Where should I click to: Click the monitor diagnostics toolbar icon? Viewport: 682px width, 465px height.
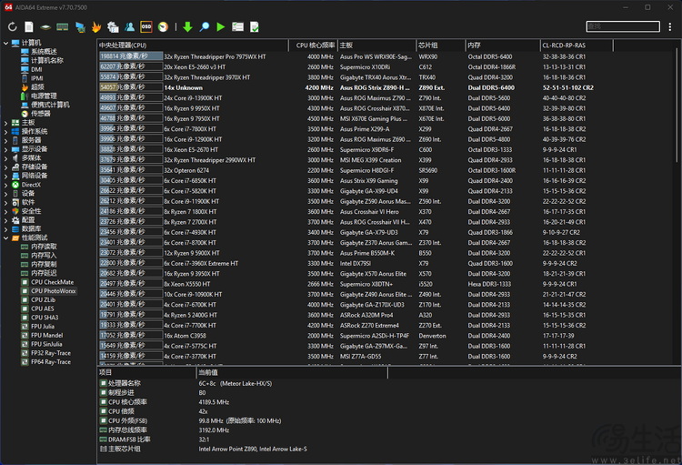tap(80, 27)
